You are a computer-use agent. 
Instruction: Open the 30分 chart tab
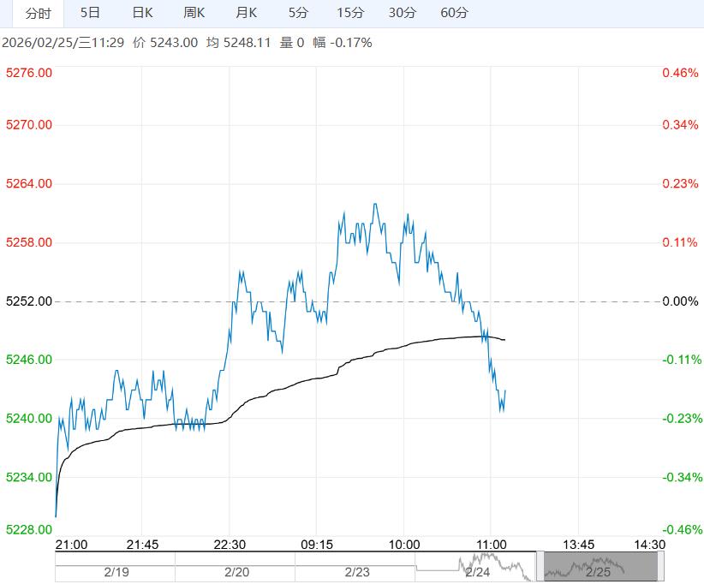402,13
